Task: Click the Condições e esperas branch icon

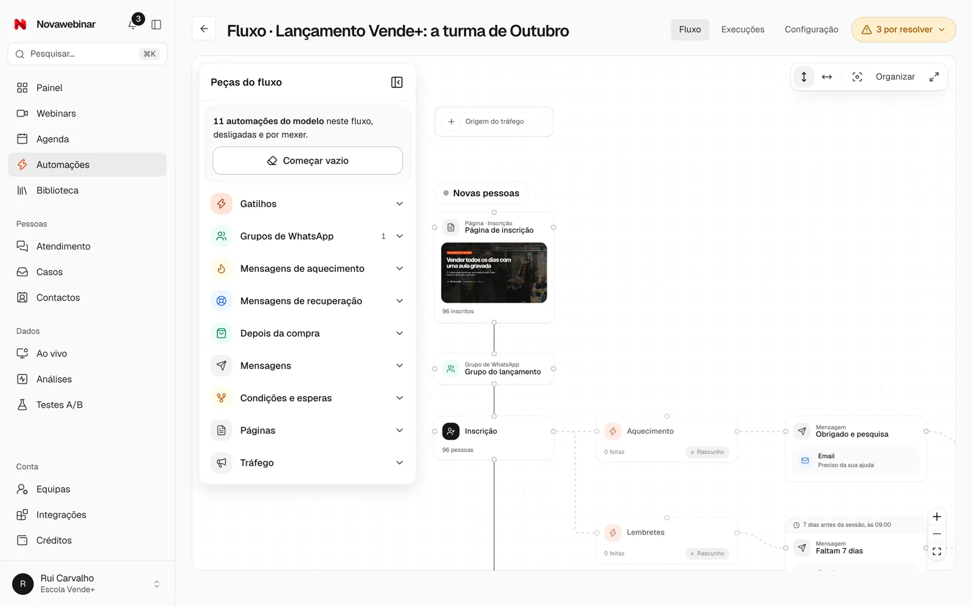Action: (x=222, y=398)
